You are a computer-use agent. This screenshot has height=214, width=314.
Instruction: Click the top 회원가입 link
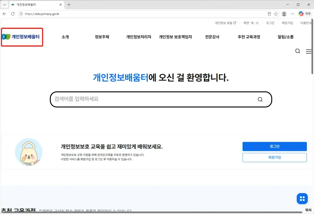point(287,23)
